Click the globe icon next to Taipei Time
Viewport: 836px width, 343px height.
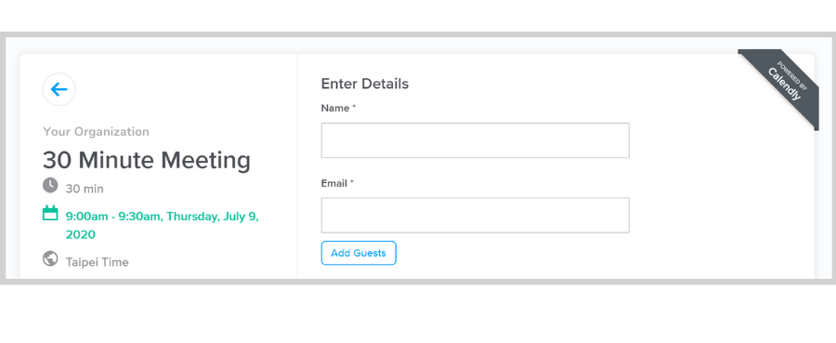(50, 258)
